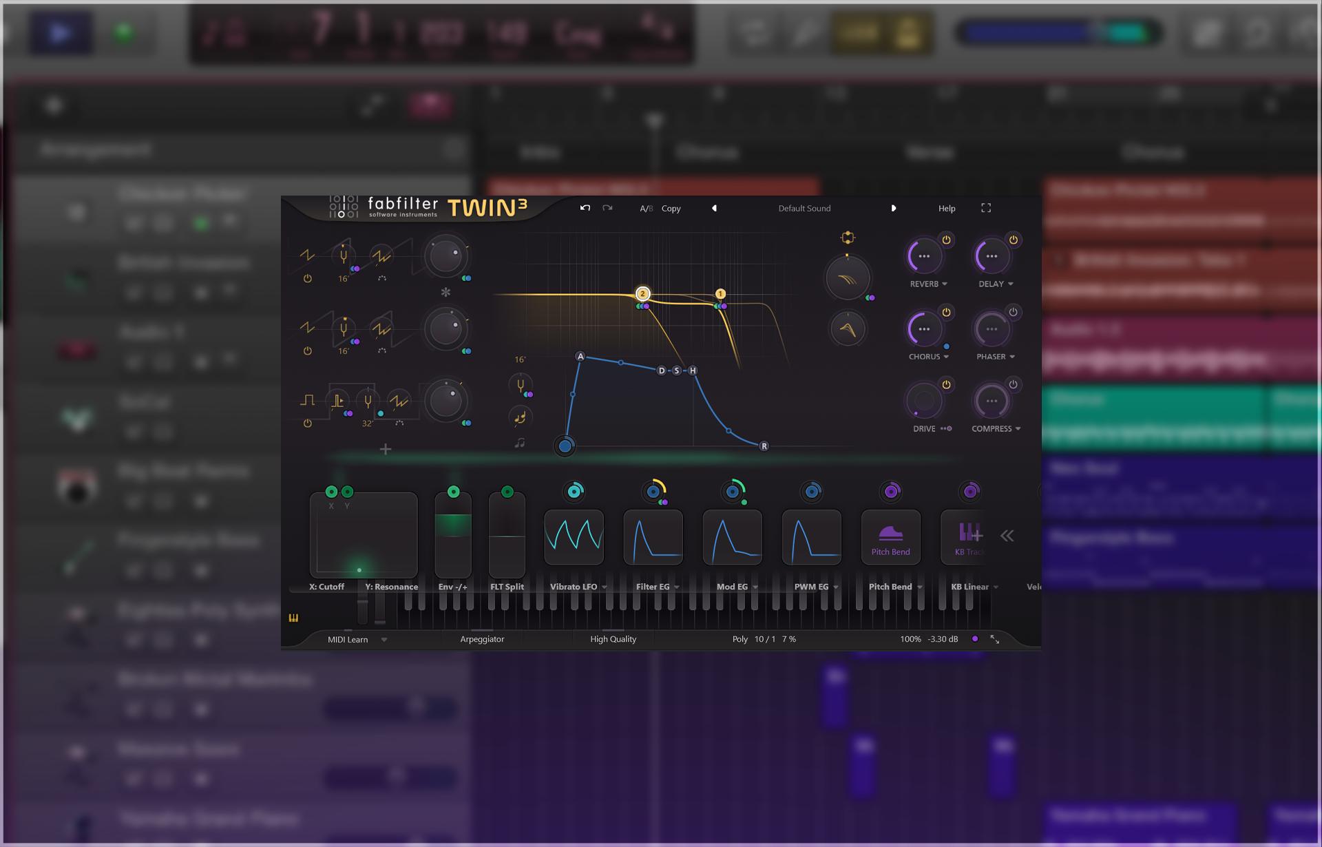Select filter node 2 in filter display
Viewport: 1322px width, 847px height.
click(642, 293)
